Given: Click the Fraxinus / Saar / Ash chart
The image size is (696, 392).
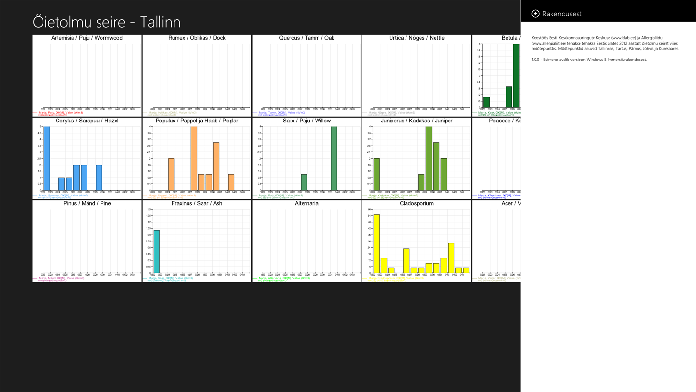Looking at the screenshot, I should coord(197,241).
